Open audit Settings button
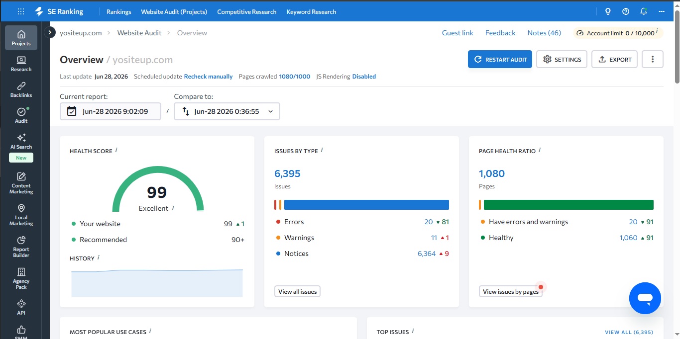Image resolution: width=680 pixels, height=339 pixels. (562, 59)
